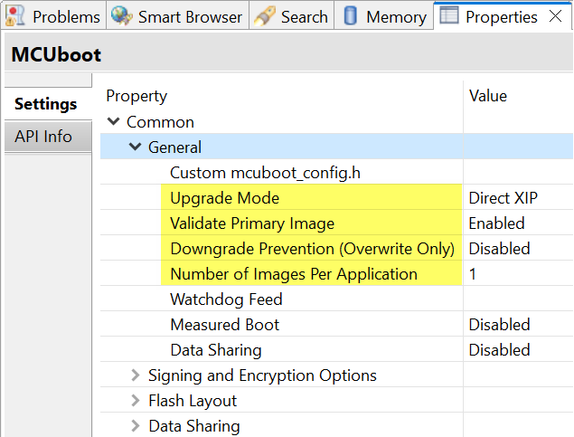574x437 pixels.
Task: Toggle Validate Primary Image Enabled value
Action: tap(496, 223)
